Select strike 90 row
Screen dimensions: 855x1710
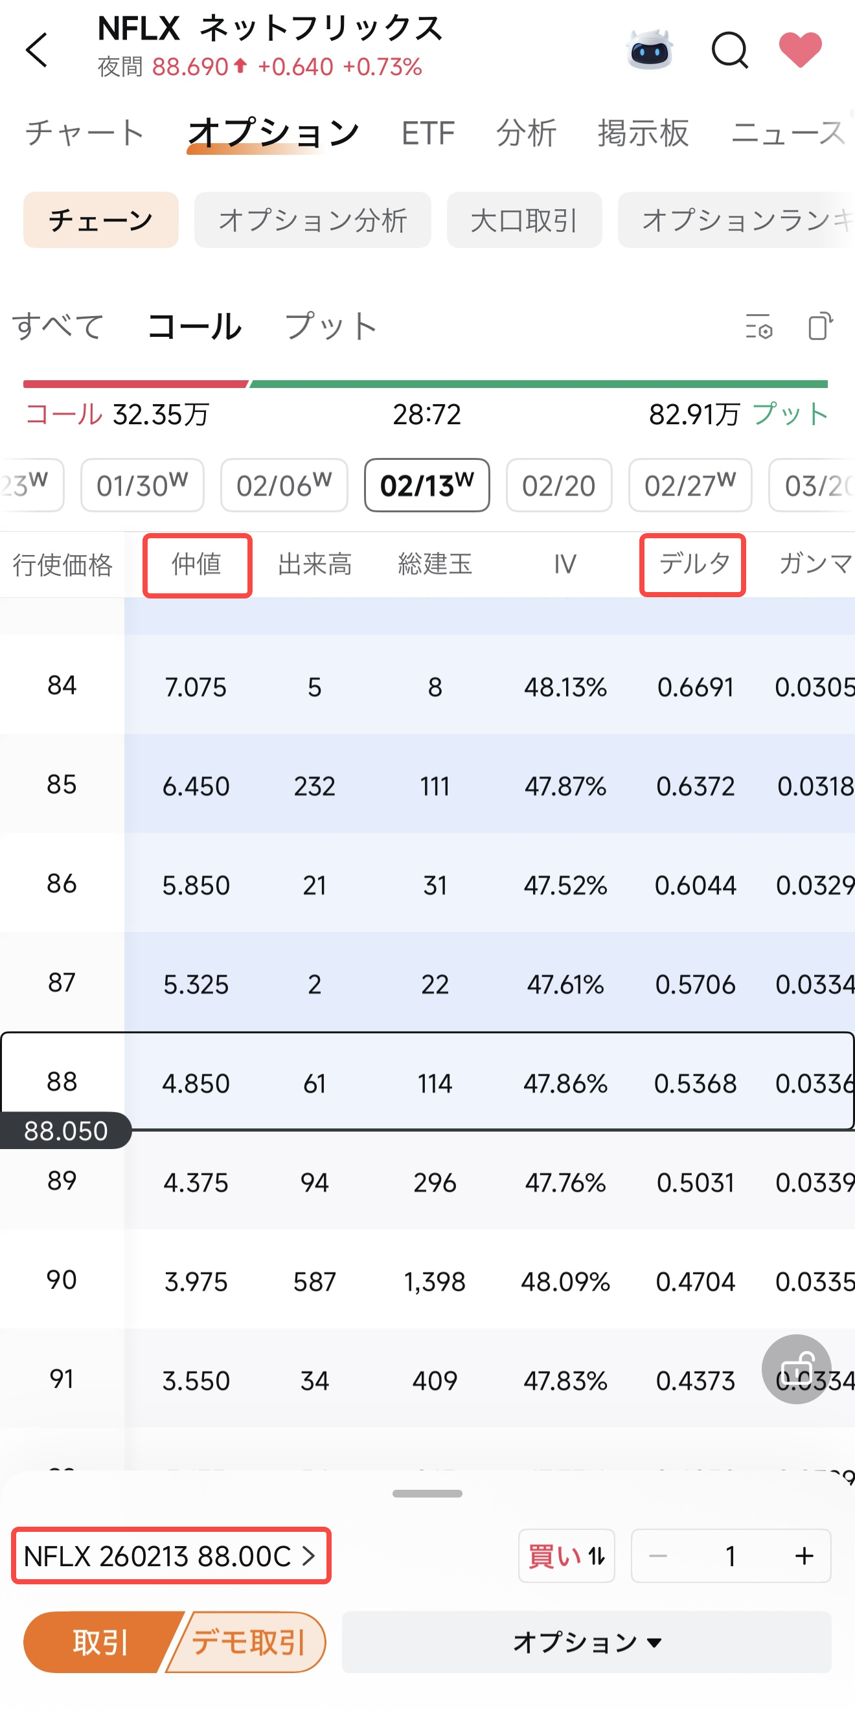[x=427, y=1280]
